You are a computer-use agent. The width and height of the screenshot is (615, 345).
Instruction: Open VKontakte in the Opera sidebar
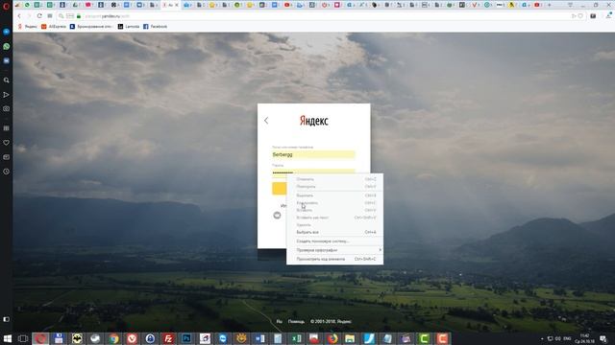coord(7,61)
